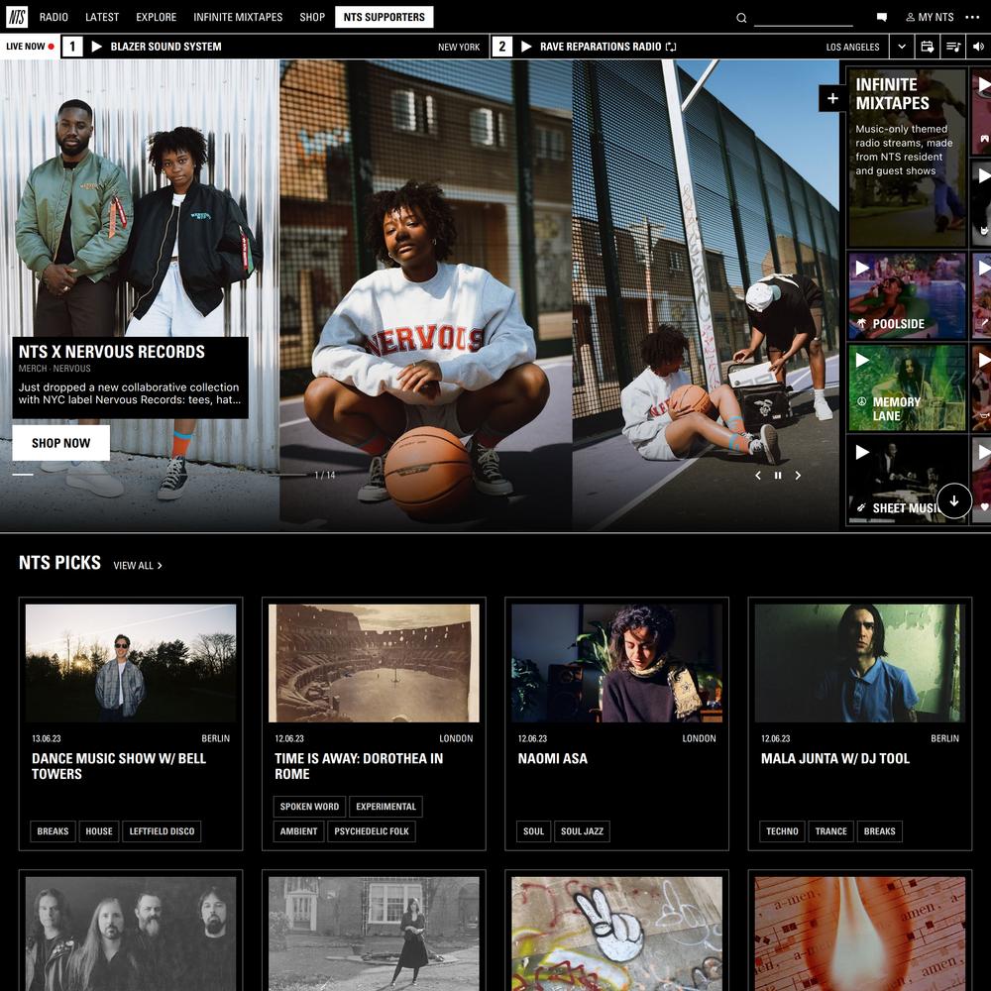Open the candle and sheet-music thumbnail
Image resolution: width=991 pixels, height=991 pixels.
tap(860, 934)
